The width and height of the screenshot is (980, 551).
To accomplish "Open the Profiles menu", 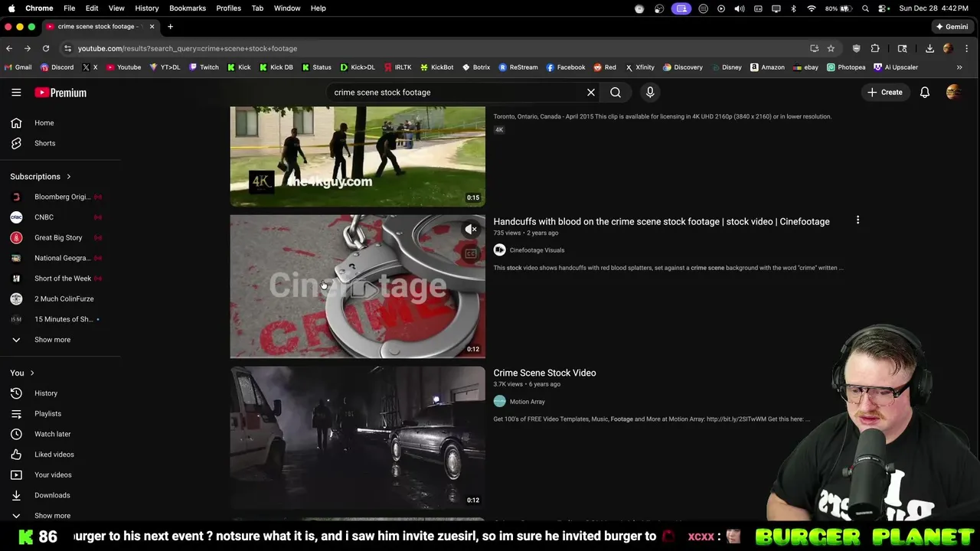I will (228, 8).
